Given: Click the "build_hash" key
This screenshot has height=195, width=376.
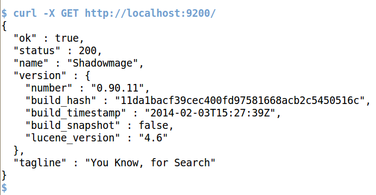Looking at the screenshot, I should click(61, 101).
